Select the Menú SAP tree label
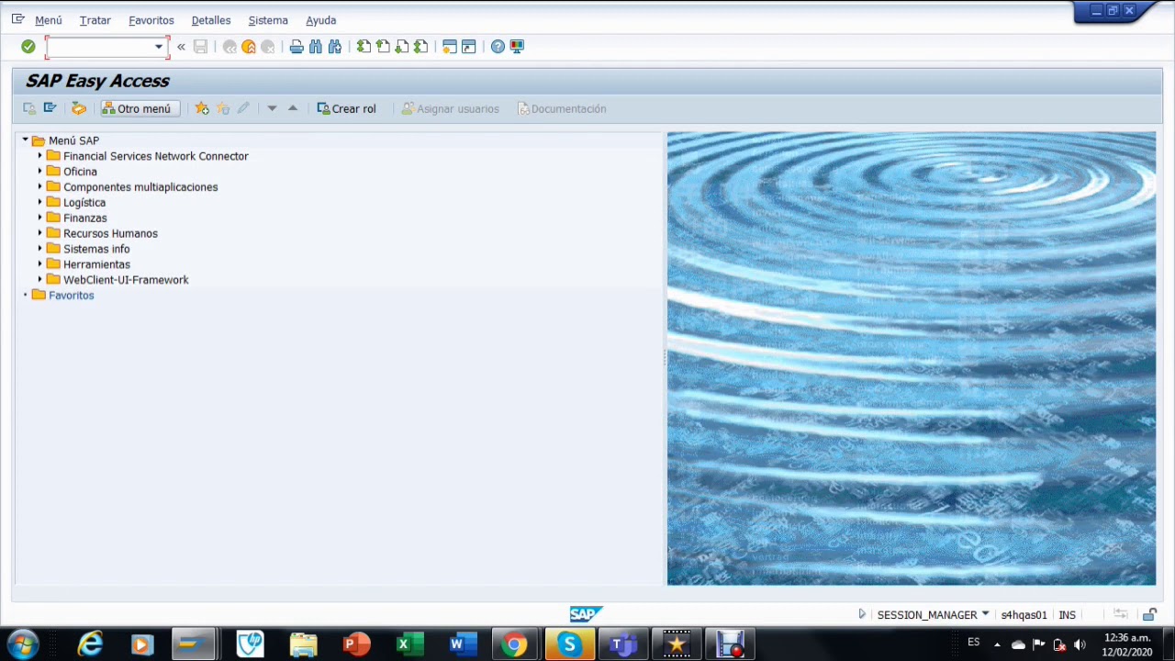 [73, 140]
